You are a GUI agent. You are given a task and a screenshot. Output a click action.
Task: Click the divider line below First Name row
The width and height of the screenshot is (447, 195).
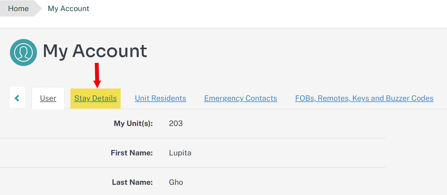point(193,167)
